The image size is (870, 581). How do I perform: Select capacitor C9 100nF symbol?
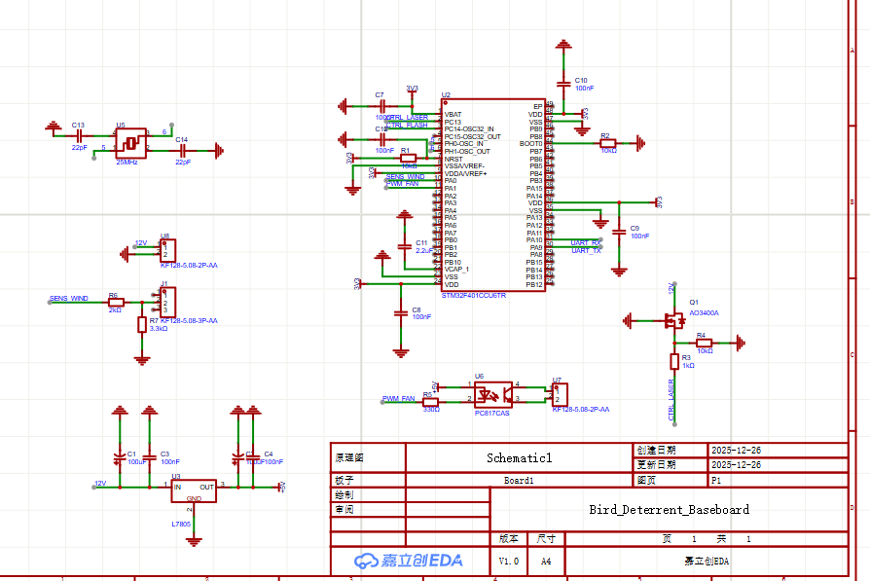click(620, 234)
